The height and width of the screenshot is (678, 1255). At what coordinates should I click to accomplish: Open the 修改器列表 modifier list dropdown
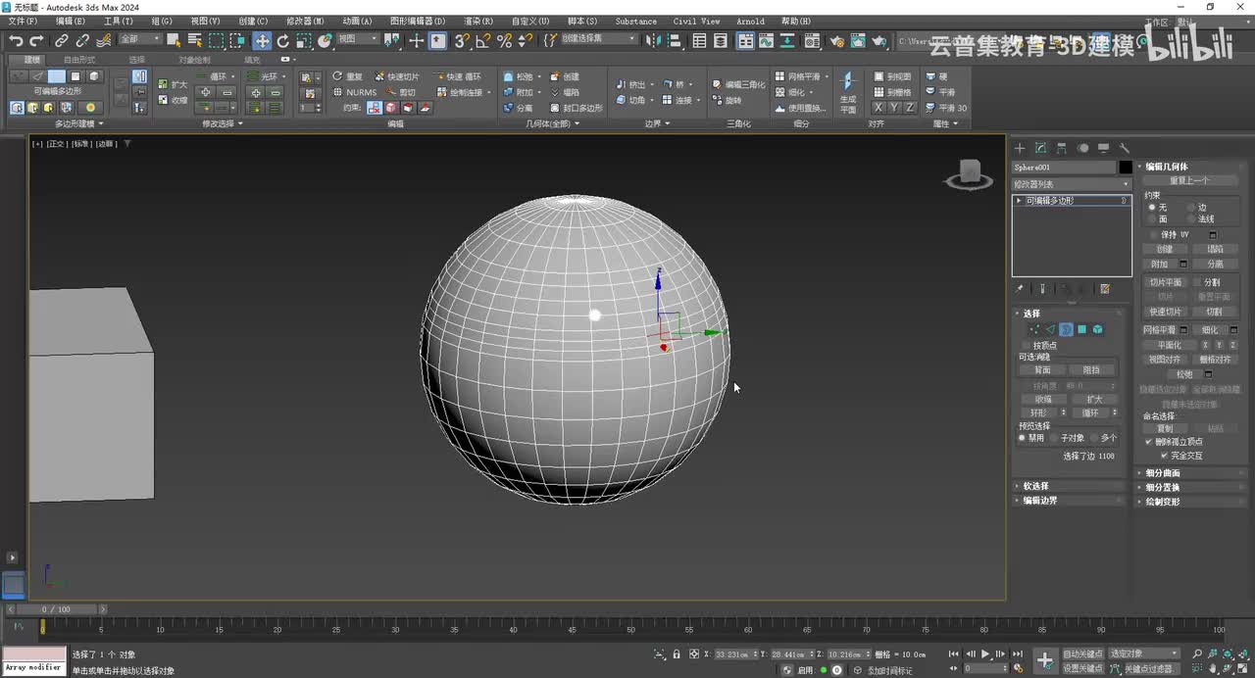click(x=1071, y=184)
